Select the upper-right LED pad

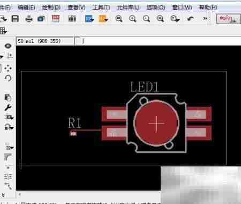pyautogui.click(x=199, y=114)
